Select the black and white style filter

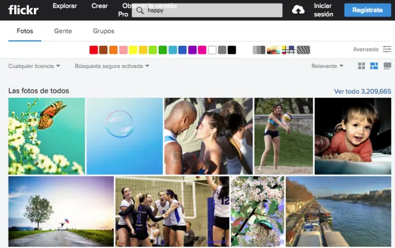pyautogui.click(x=259, y=50)
